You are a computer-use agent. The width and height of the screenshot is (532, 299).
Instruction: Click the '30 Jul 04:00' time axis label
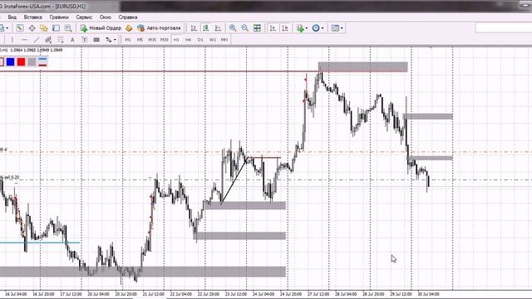(428, 294)
